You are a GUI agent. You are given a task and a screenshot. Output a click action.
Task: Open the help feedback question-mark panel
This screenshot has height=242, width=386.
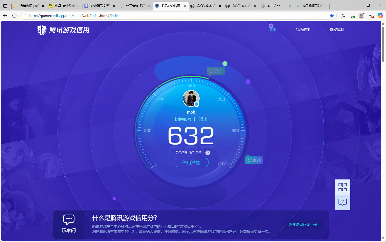343,203
